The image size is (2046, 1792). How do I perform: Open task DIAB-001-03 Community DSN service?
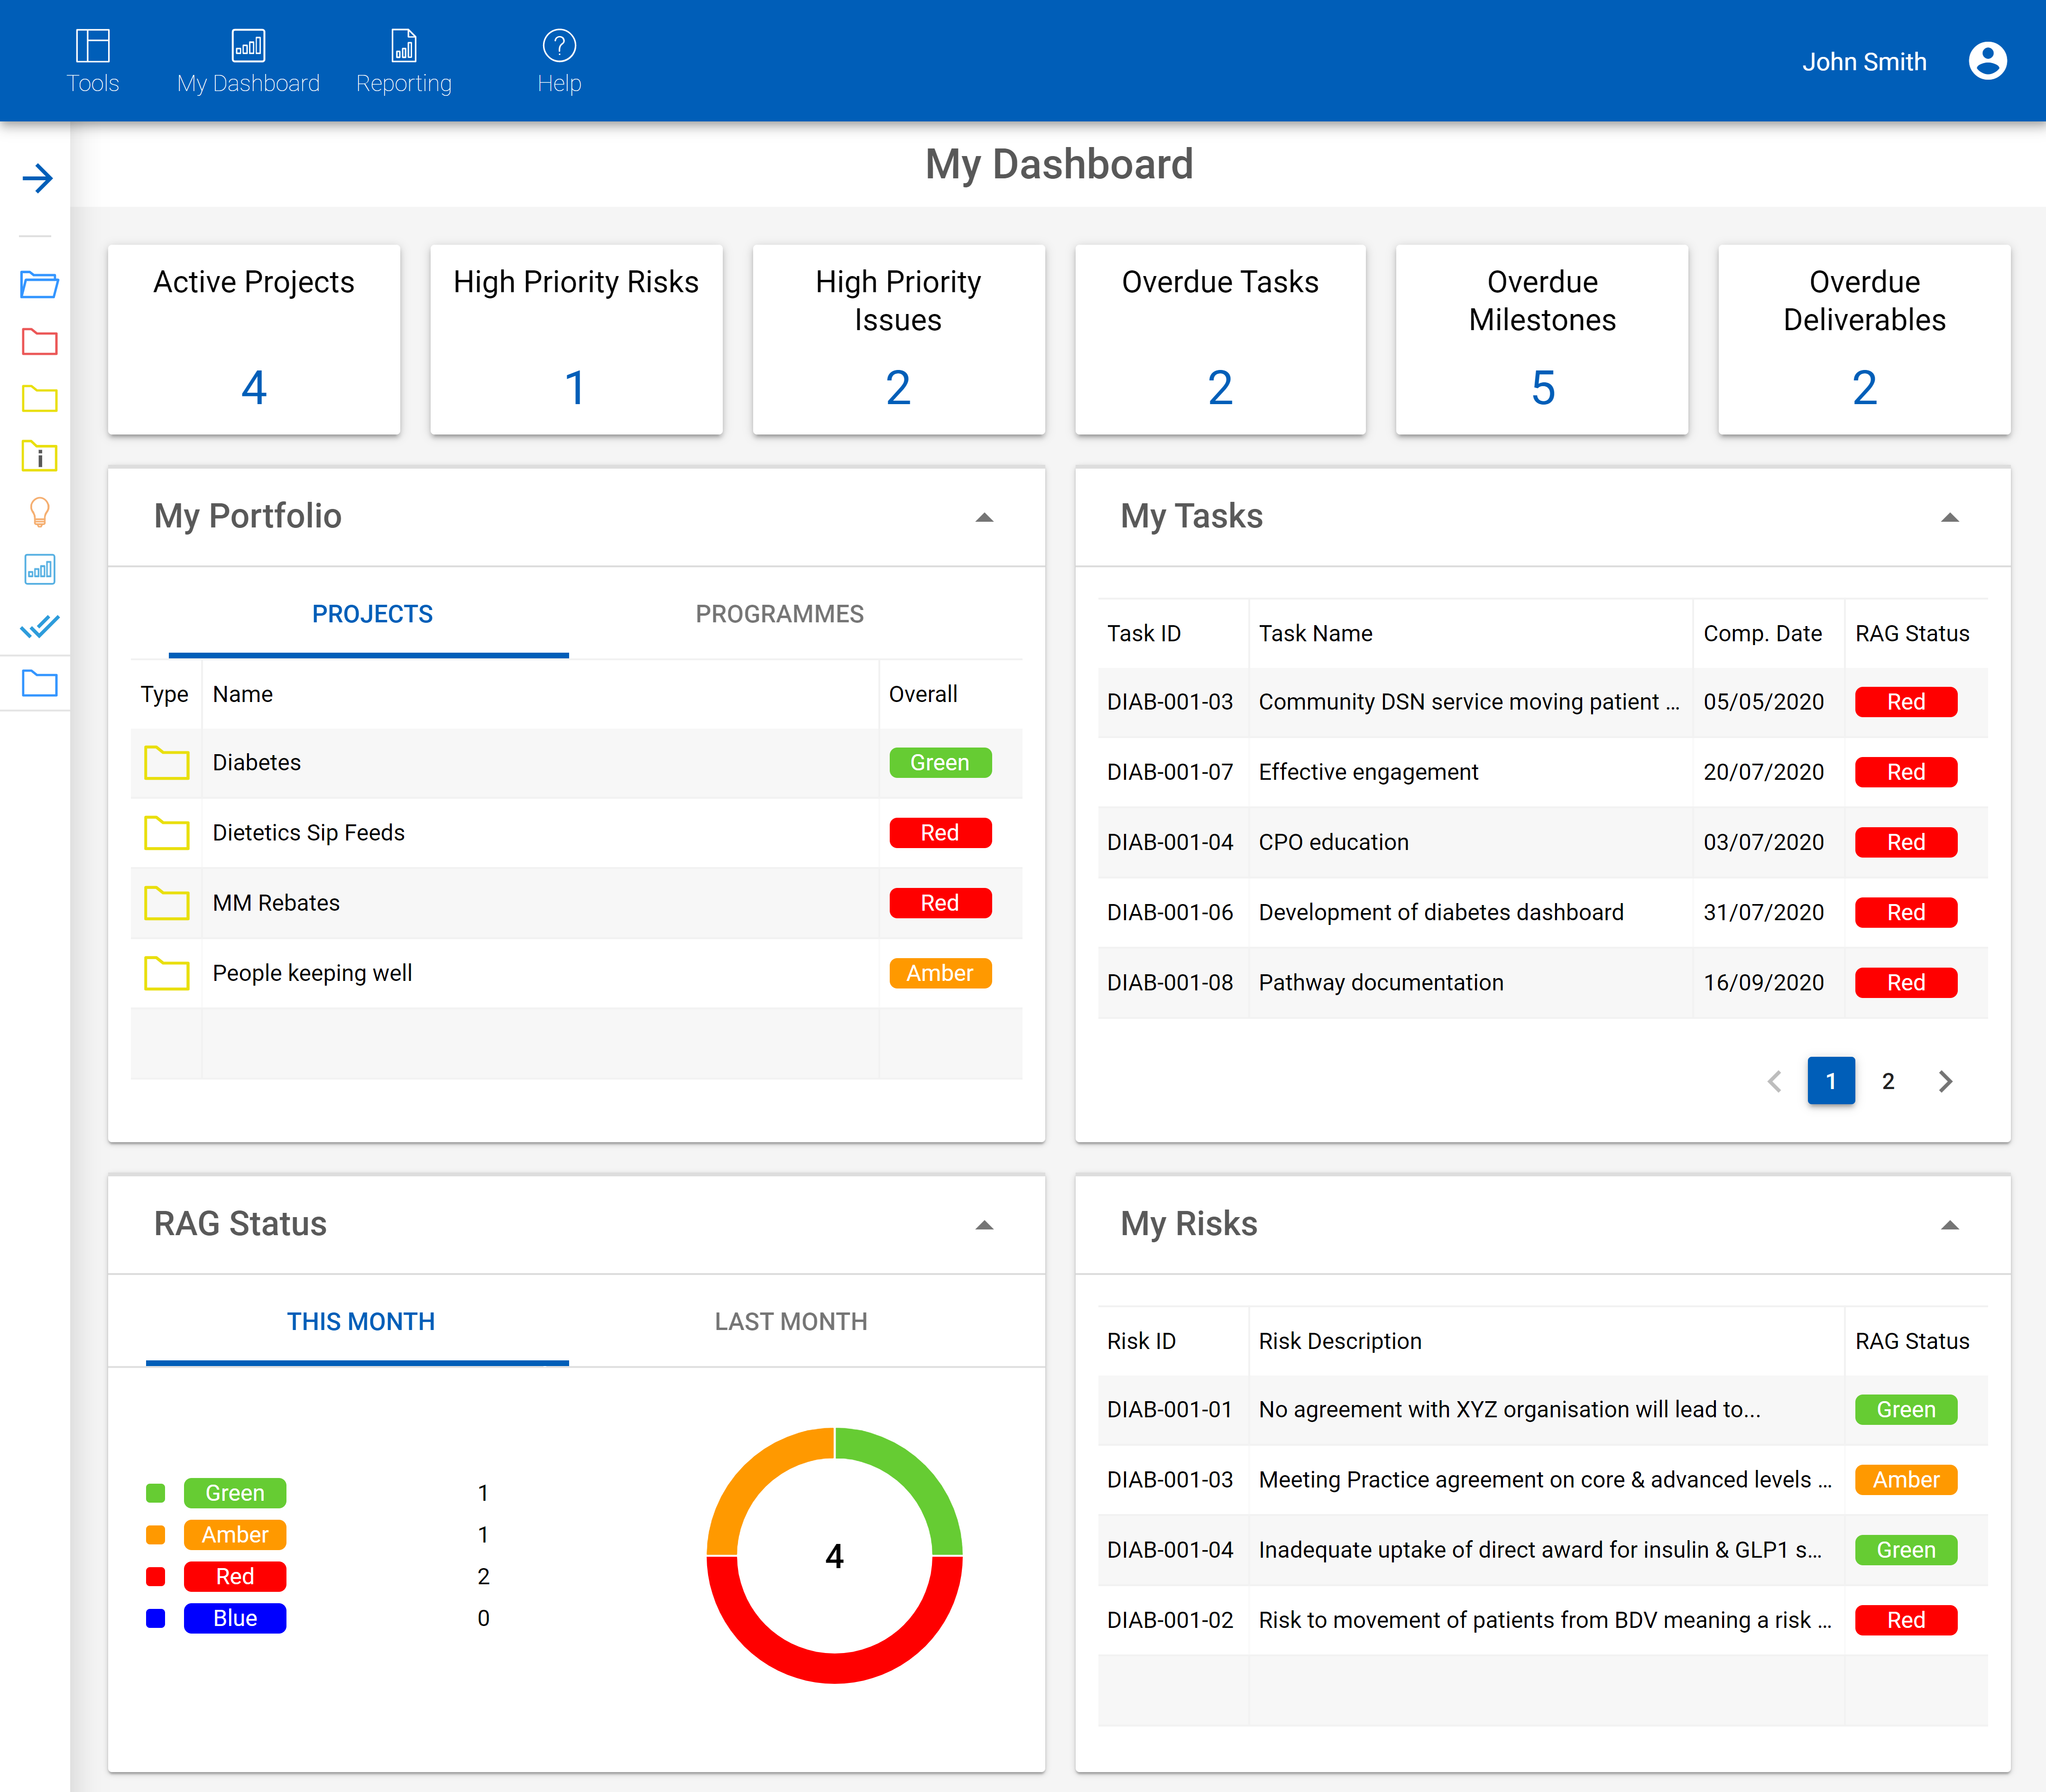coord(1542,702)
